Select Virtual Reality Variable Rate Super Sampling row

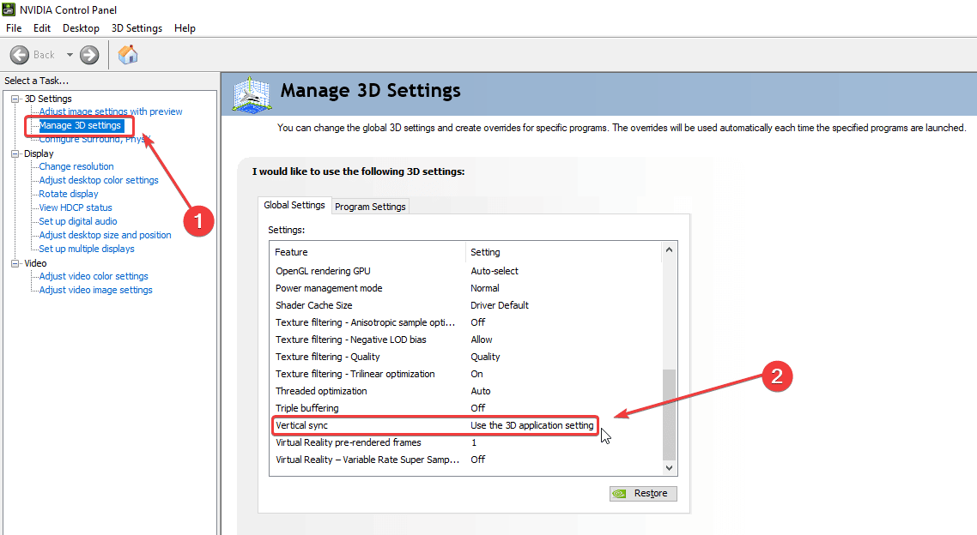[x=466, y=460]
